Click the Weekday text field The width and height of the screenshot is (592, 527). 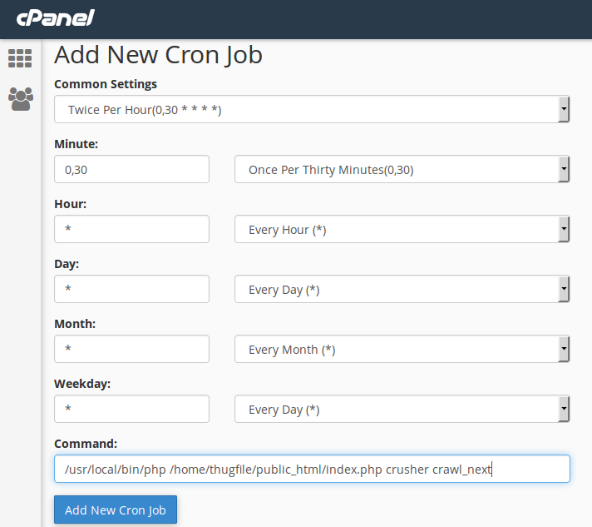coord(131,409)
